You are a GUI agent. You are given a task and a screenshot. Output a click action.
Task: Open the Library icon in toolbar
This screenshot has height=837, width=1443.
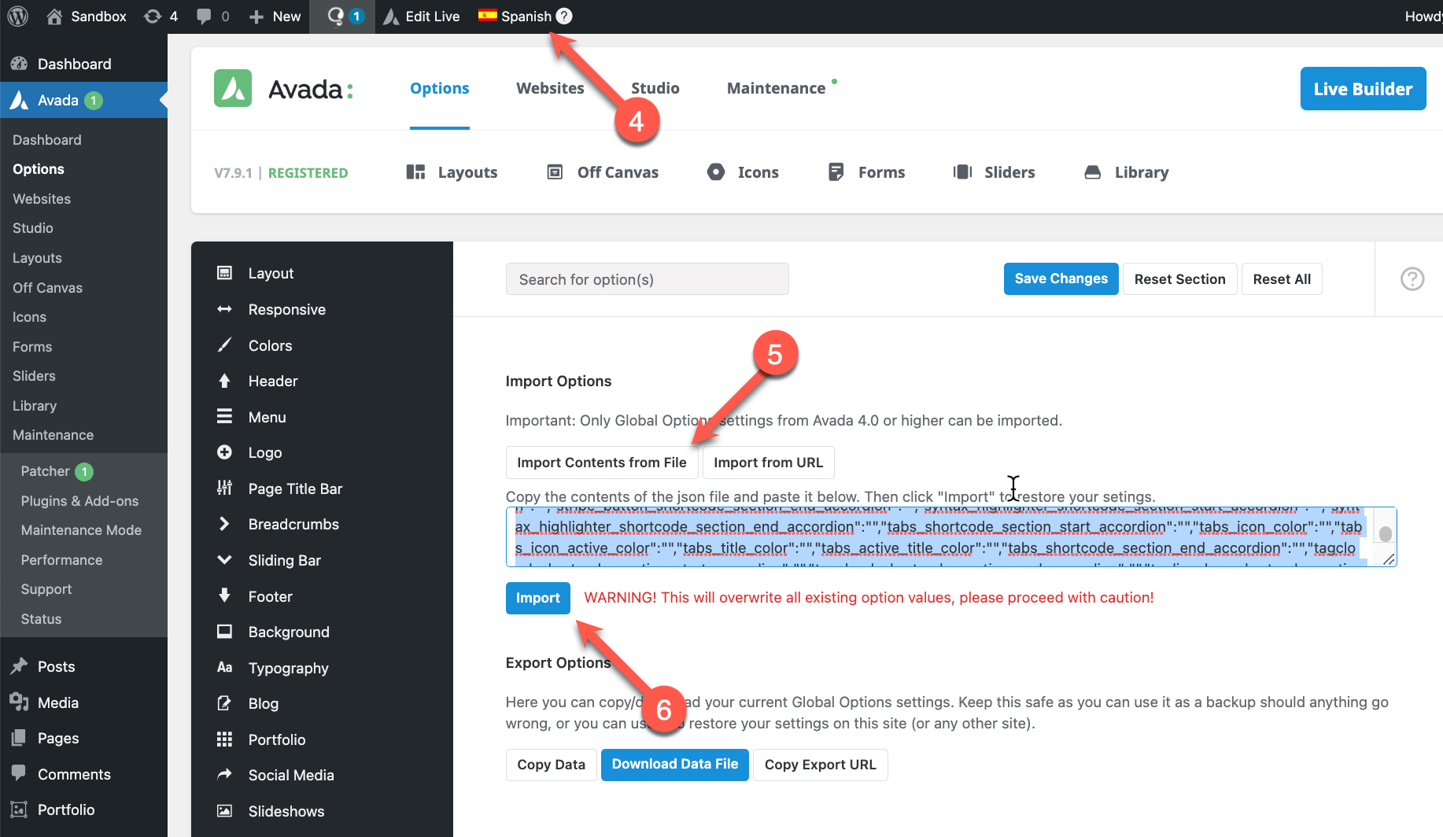(1092, 172)
